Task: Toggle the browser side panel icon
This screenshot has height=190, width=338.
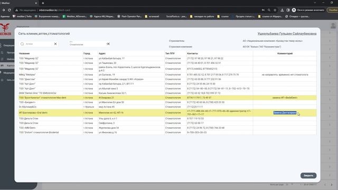Action: click(288, 10)
